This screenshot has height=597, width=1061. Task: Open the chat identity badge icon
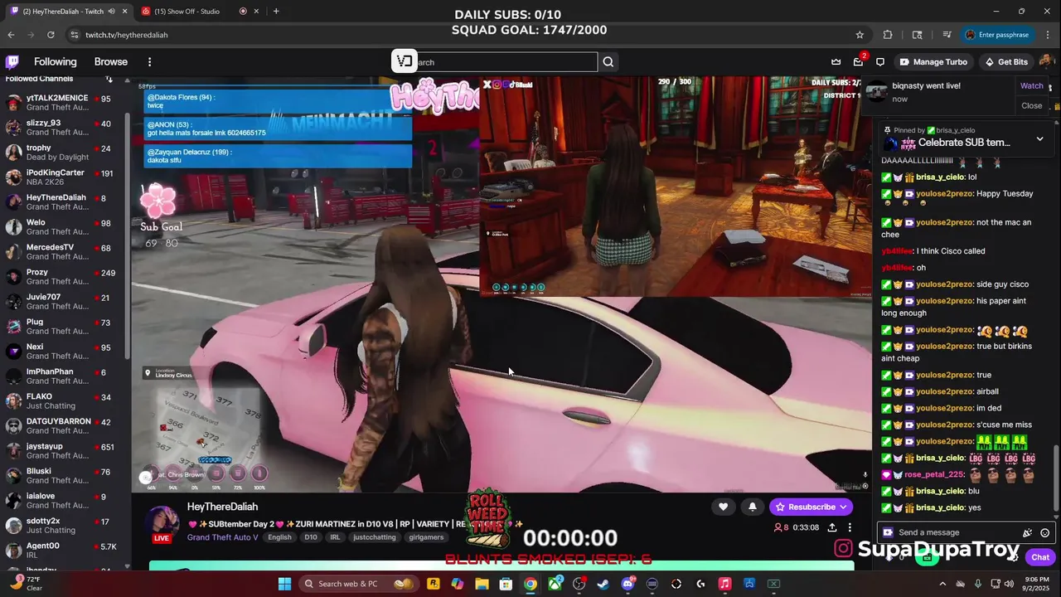[x=888, y=532]
